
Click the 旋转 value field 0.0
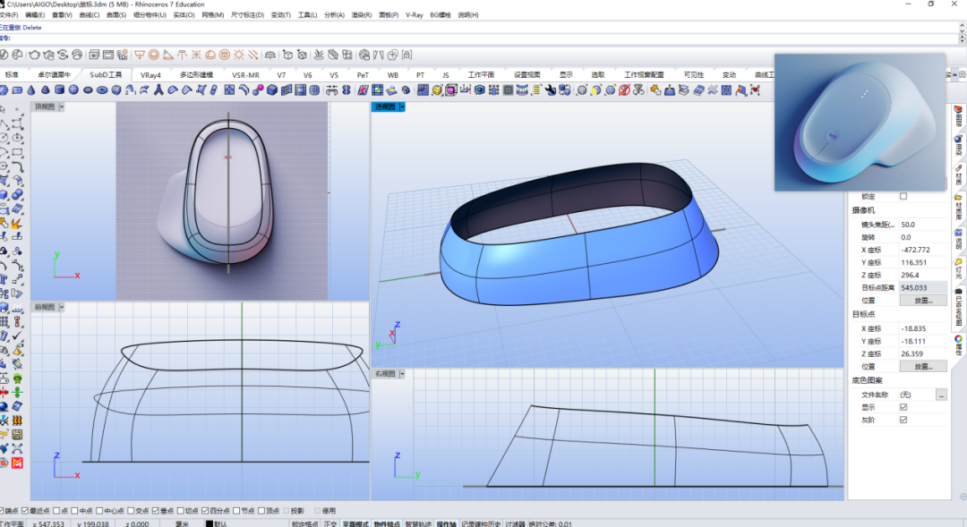pos(923,237)
